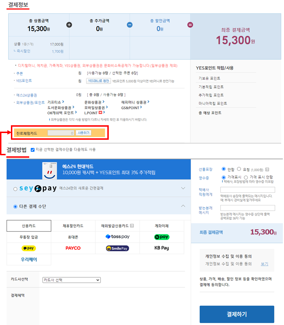Collapse the 다른 결제 수단 section chevron
Viewport: 284px width, 325px height.
pos(183,206)
